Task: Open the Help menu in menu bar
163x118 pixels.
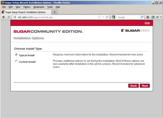Action: point(58,7)
